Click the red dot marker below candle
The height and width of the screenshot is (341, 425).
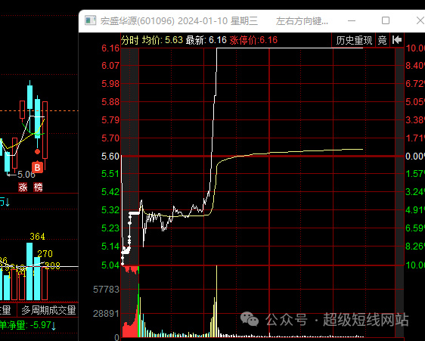pyautogui.click(x=37, y=151)
